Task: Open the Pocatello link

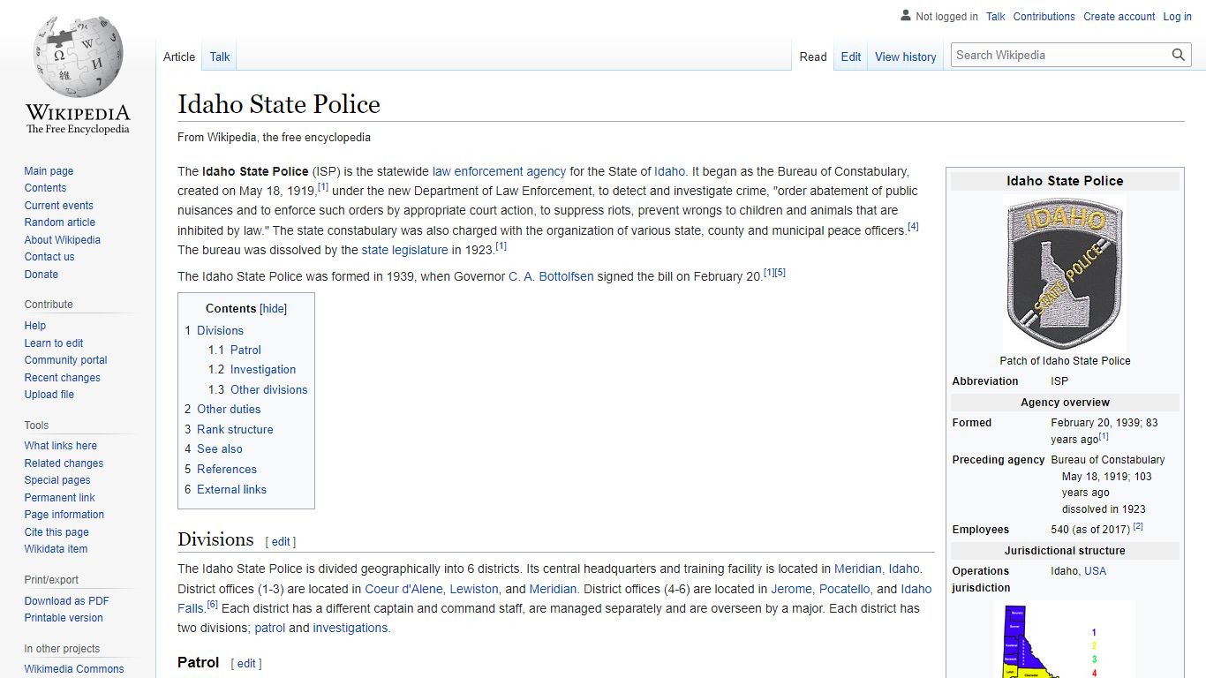Action: click(x=845, y=589)
